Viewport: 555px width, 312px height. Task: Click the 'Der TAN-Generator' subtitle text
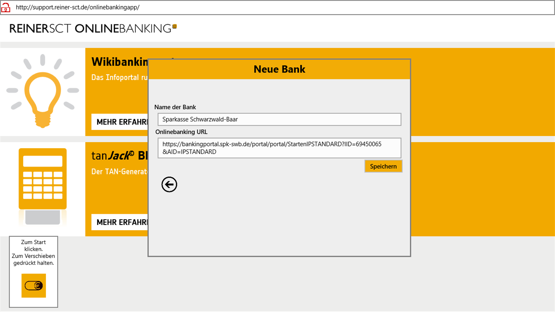point(119,171)
